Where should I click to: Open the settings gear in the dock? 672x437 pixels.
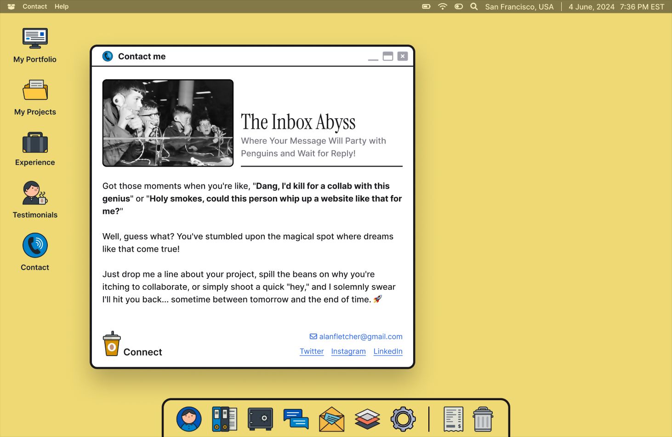click(403, 419)
